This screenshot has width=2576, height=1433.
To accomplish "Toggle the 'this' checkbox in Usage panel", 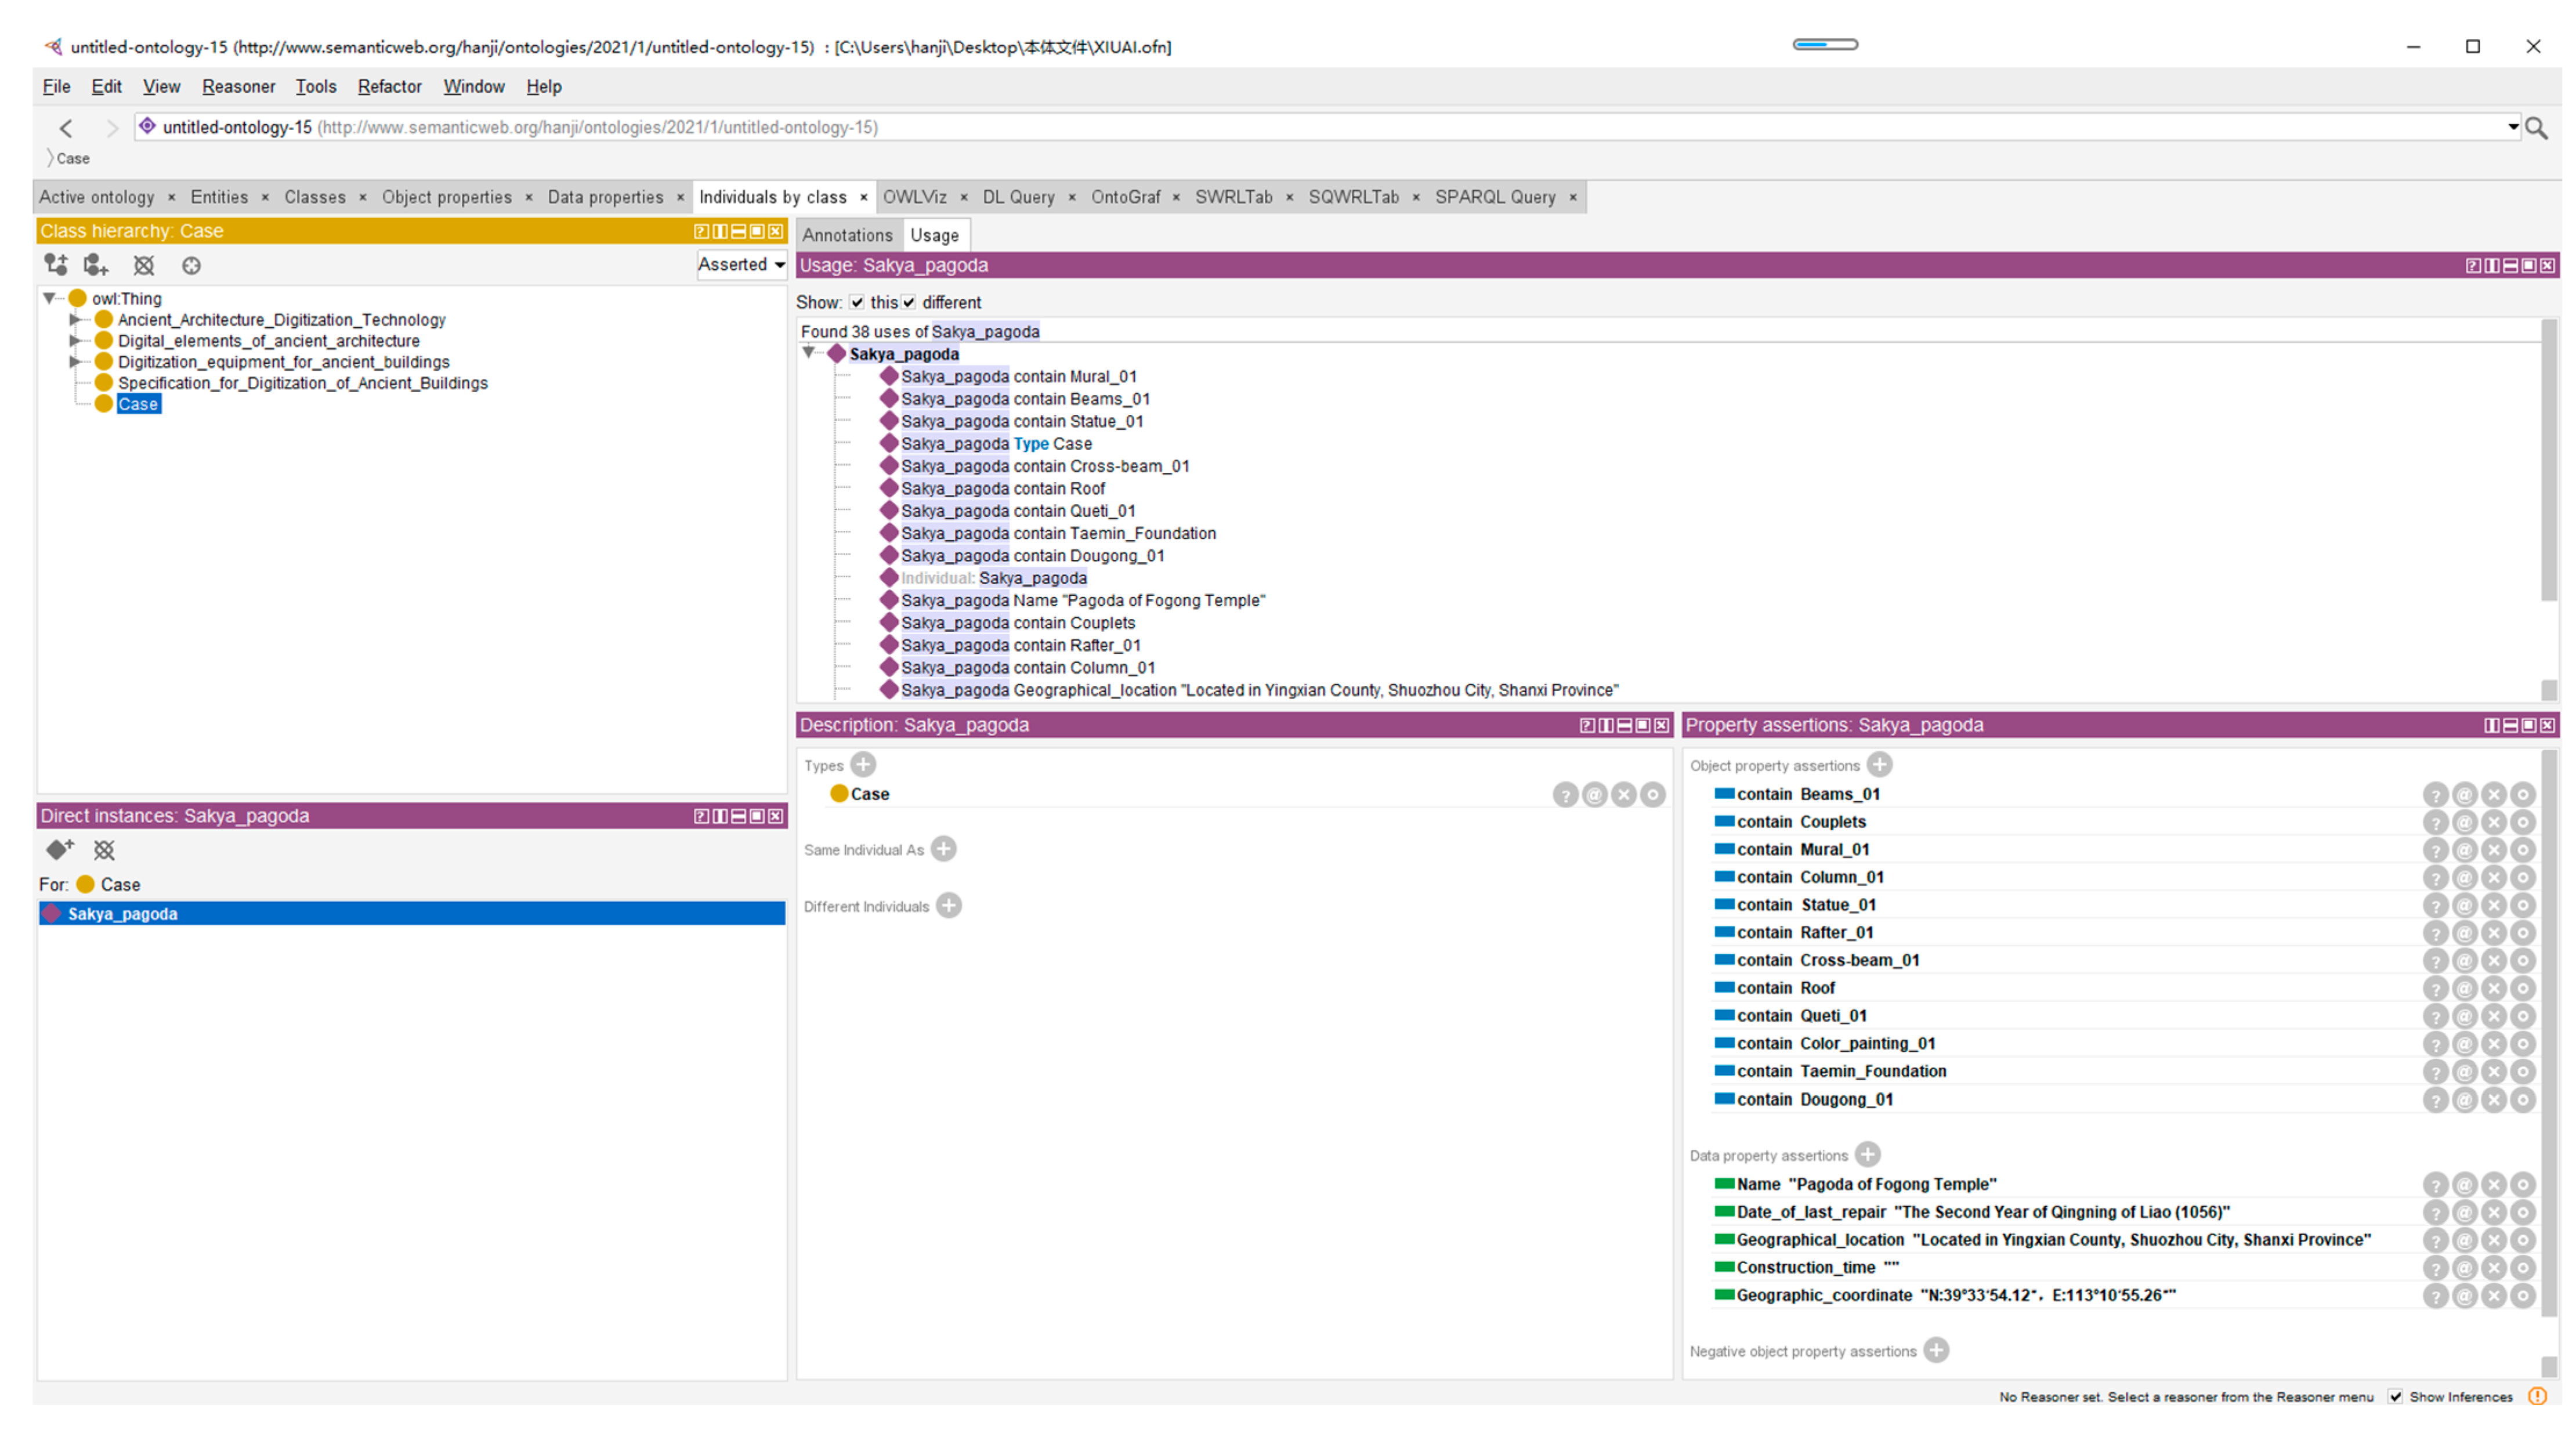I will [x=857, y=302].
